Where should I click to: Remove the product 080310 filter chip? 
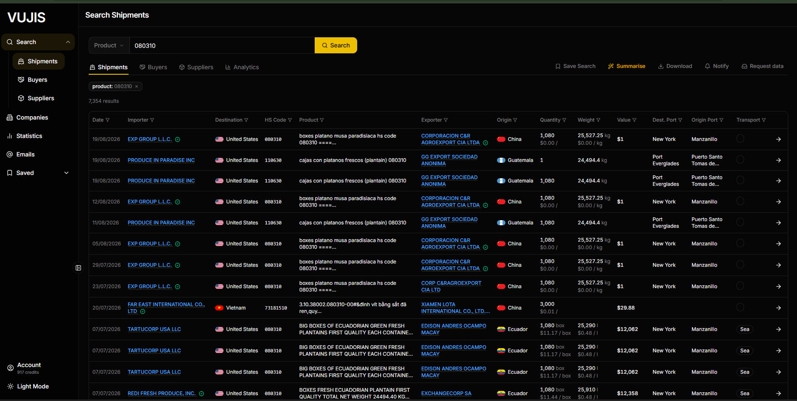[137, 86]
